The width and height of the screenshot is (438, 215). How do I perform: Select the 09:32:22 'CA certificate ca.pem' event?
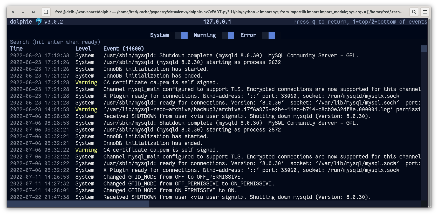coord(161,150)
